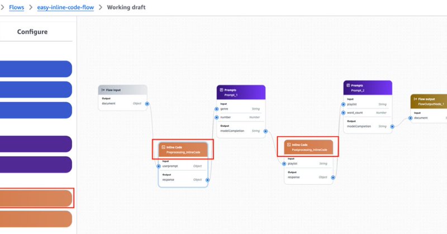Click the genre label in Prompt_1
Screen dimensions: 447x234
[x=224, y=109]
